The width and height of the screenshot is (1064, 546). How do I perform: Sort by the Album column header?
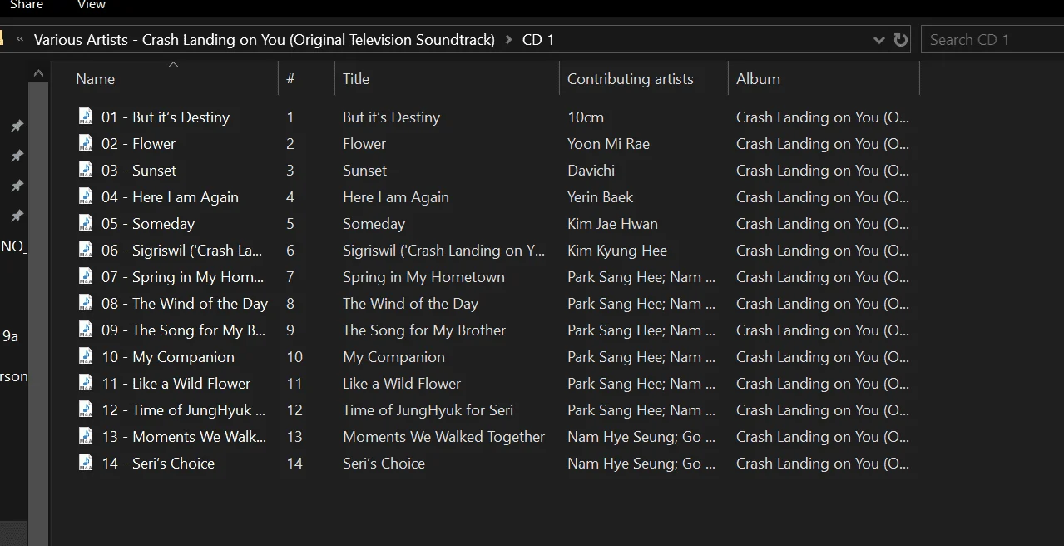(758, 79)
